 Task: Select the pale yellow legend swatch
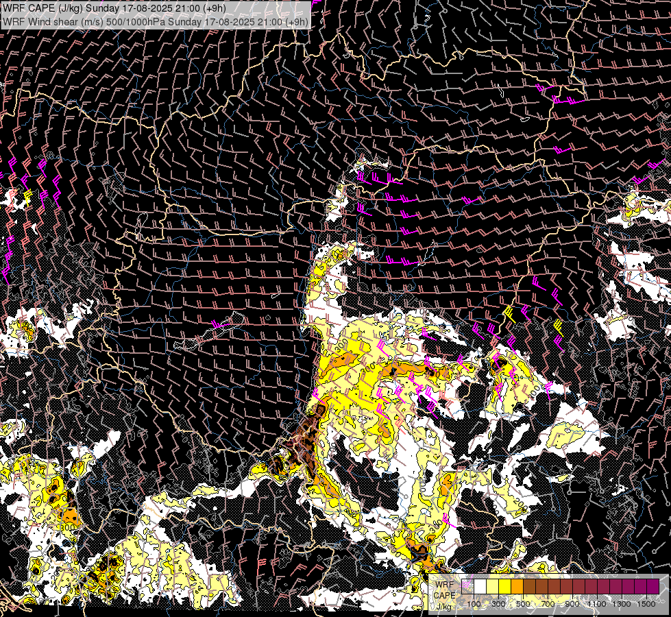click(493, 586)
